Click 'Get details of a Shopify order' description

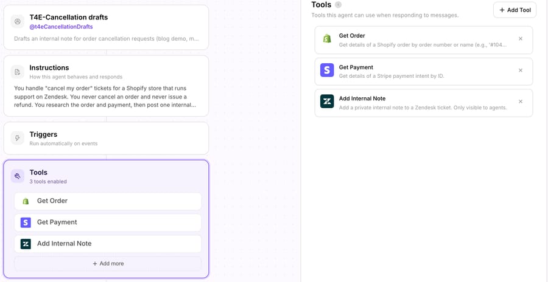[423, 45]
